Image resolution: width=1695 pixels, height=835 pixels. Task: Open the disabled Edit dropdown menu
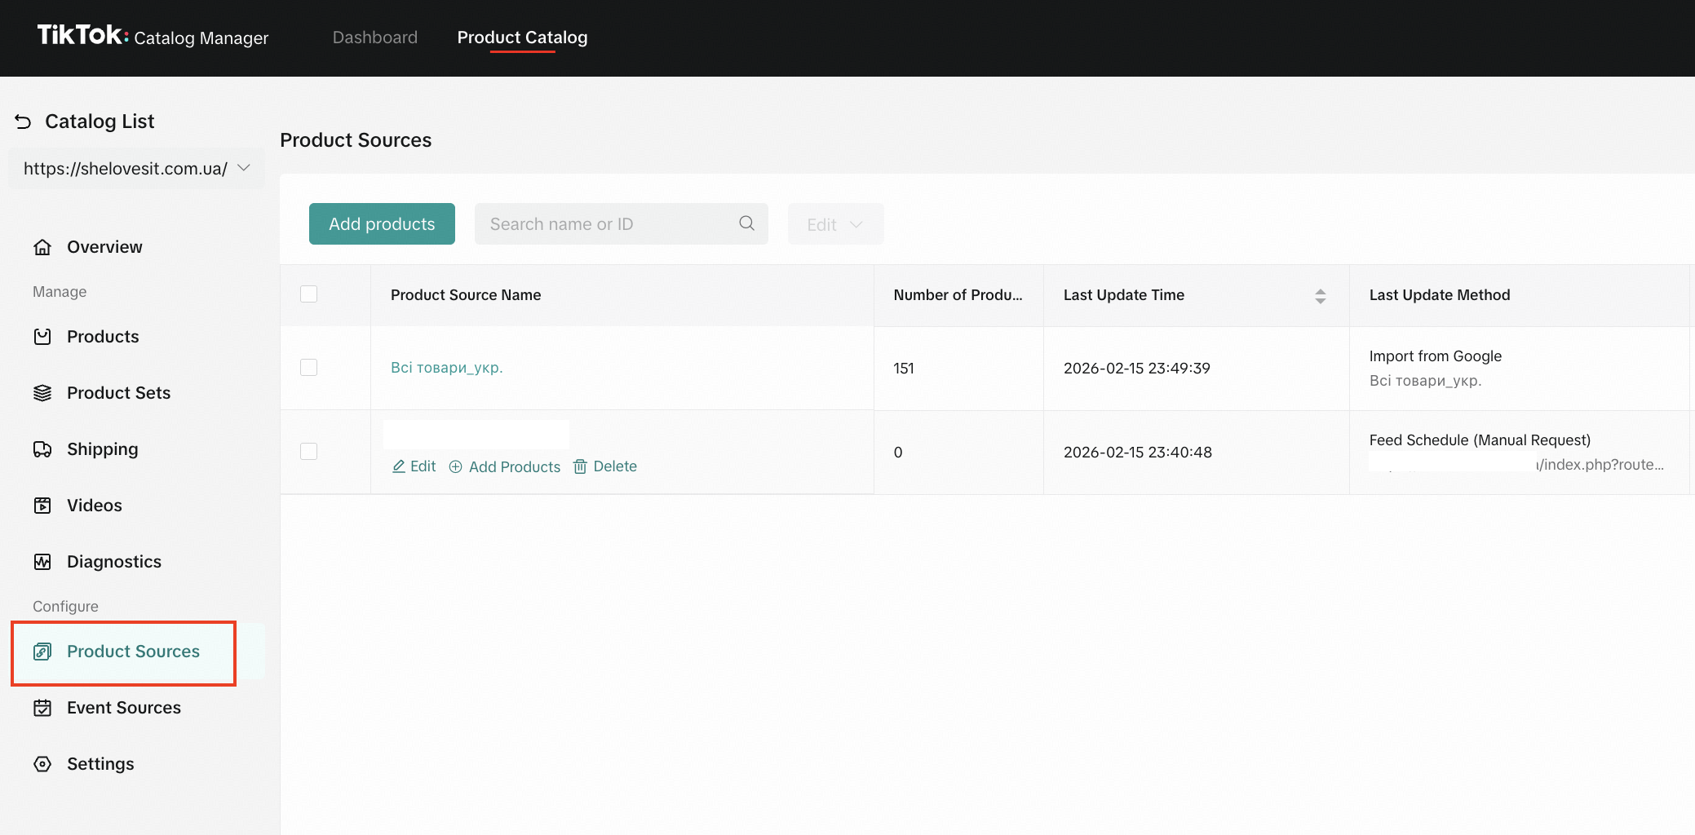835,224
